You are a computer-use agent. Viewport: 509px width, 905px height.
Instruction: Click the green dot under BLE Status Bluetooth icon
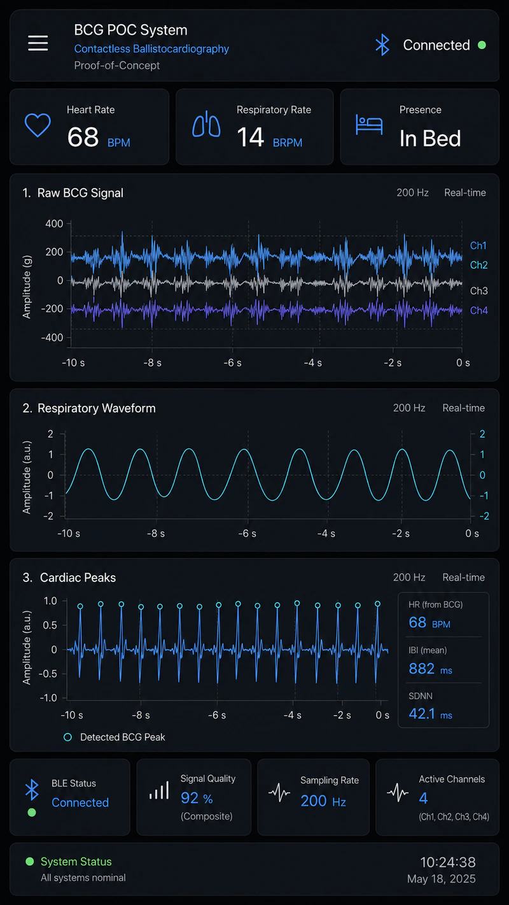click(x=32, y=813)
